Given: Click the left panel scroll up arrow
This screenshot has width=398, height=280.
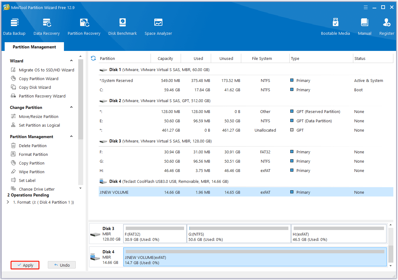Looking at the screenshot, I should click(80, 56).
